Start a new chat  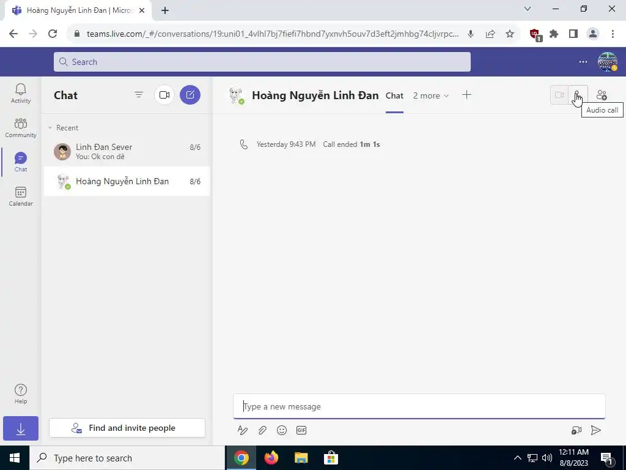190,95
